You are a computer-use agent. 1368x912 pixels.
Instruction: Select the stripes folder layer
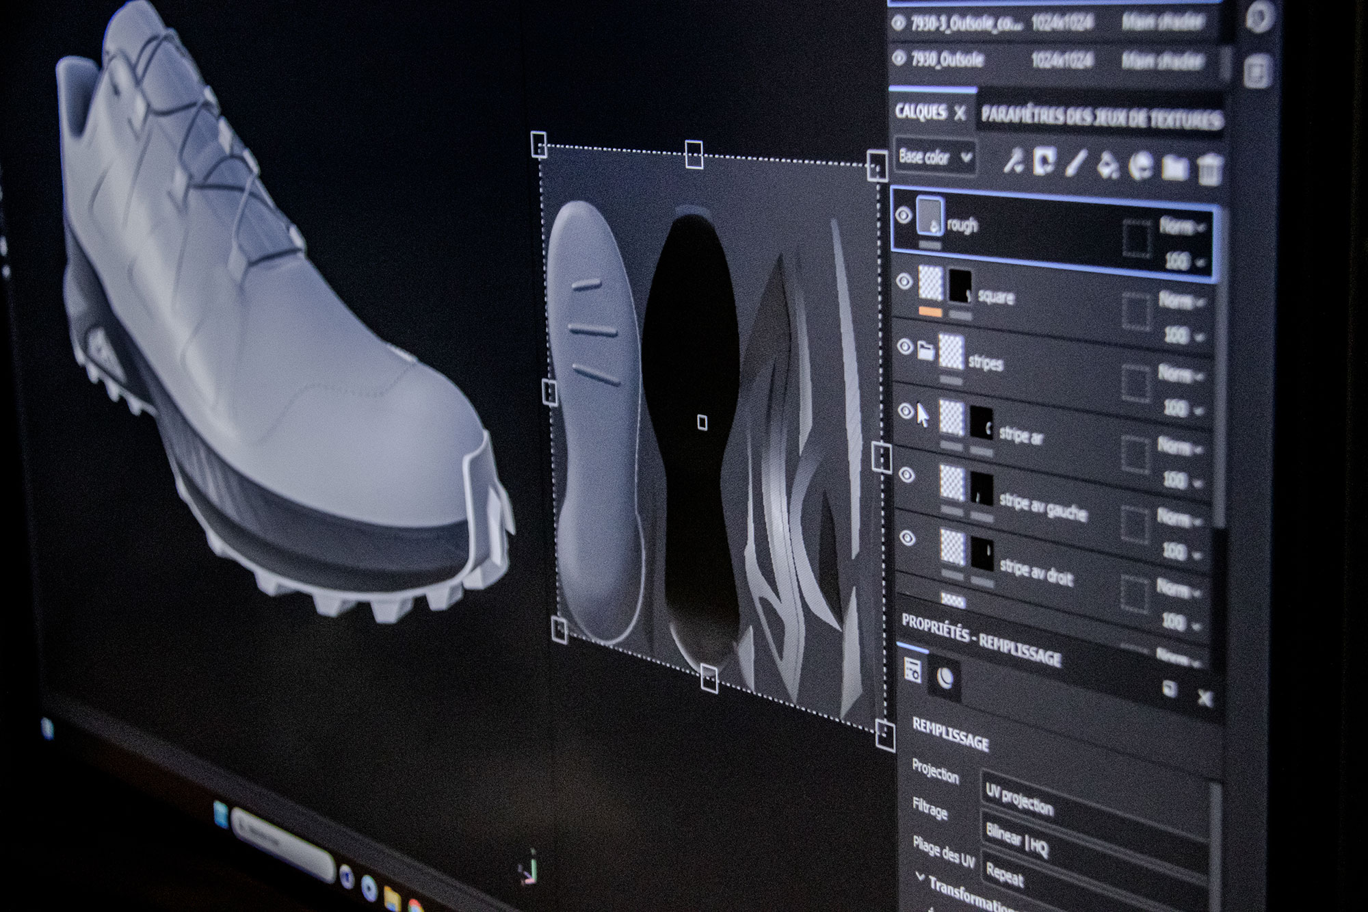coord(986,363)
